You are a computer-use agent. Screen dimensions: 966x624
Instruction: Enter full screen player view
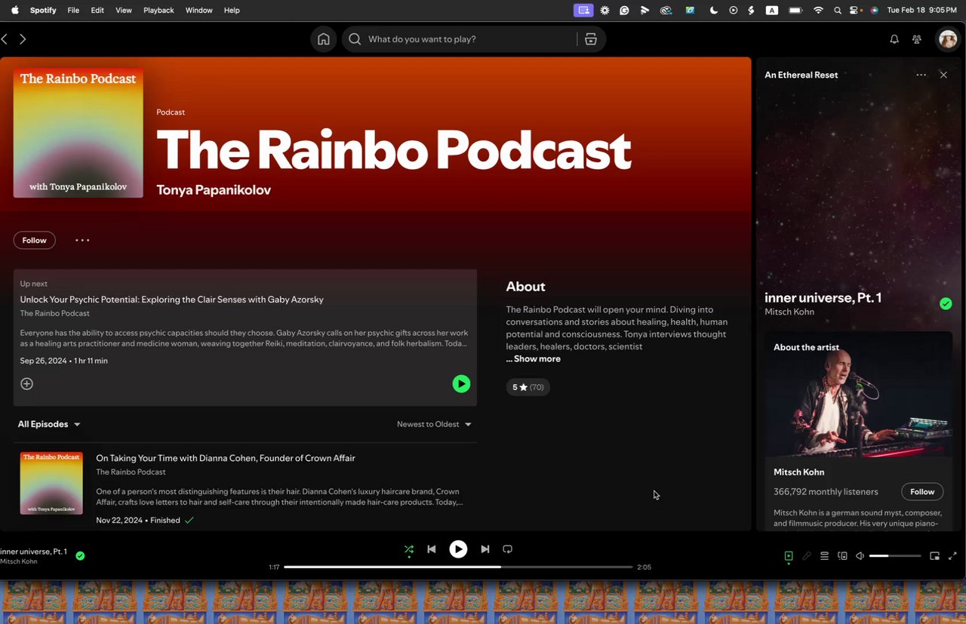point(952,556)
